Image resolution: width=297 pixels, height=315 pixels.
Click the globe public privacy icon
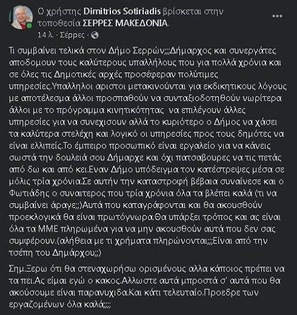(95, 35)
